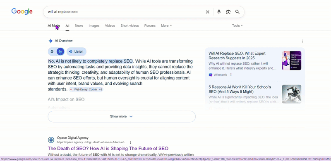The width and height of the screenshot is (331, 161).
Task: Open the Videos tab
Action: click(x=110, y=26)
